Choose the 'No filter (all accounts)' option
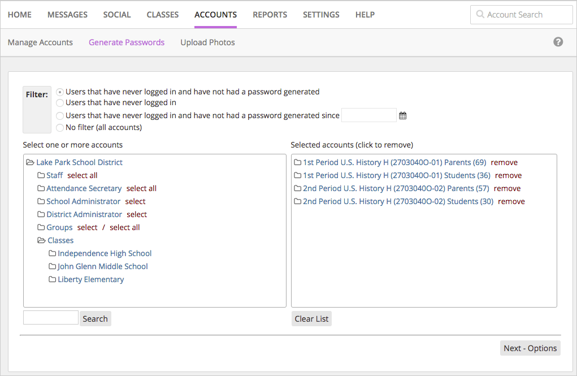 [x=59, y=127]
